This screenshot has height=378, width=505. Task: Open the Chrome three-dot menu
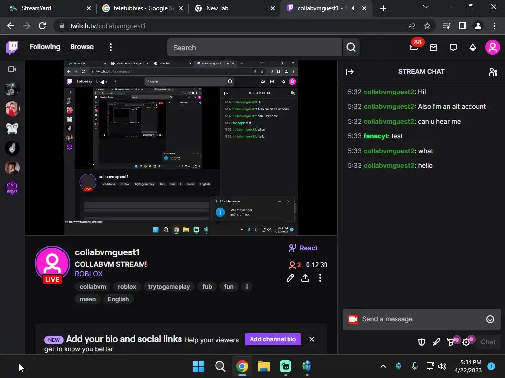click(x=494, y=26)
